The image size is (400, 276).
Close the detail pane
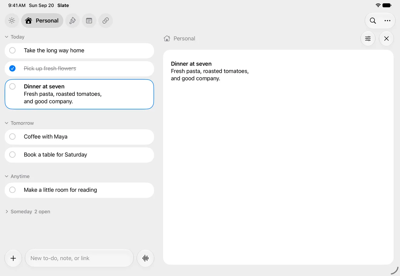point(386,39)
